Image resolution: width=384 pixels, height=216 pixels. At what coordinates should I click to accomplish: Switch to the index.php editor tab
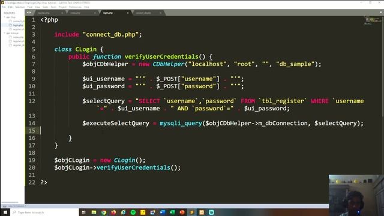tap(83, 13)
